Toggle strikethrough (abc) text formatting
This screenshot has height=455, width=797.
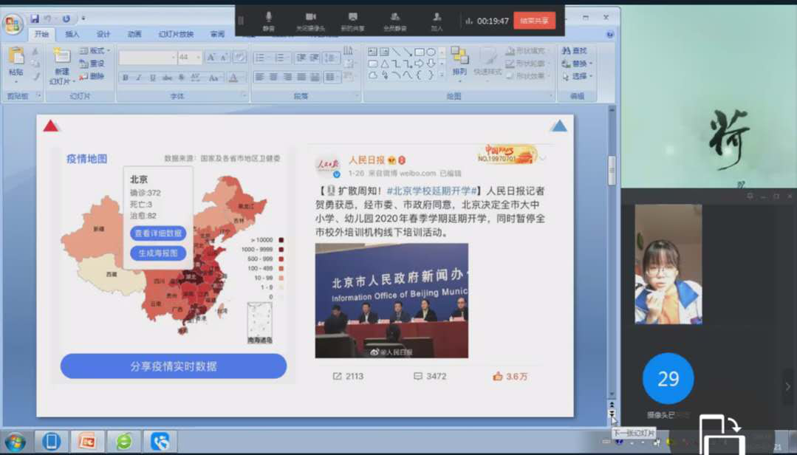[167, 78]
